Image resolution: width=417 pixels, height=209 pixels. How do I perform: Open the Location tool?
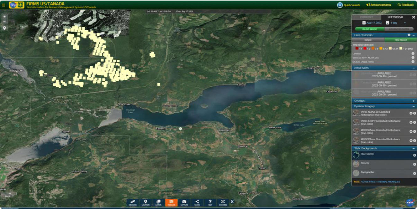tap(145, 203)
